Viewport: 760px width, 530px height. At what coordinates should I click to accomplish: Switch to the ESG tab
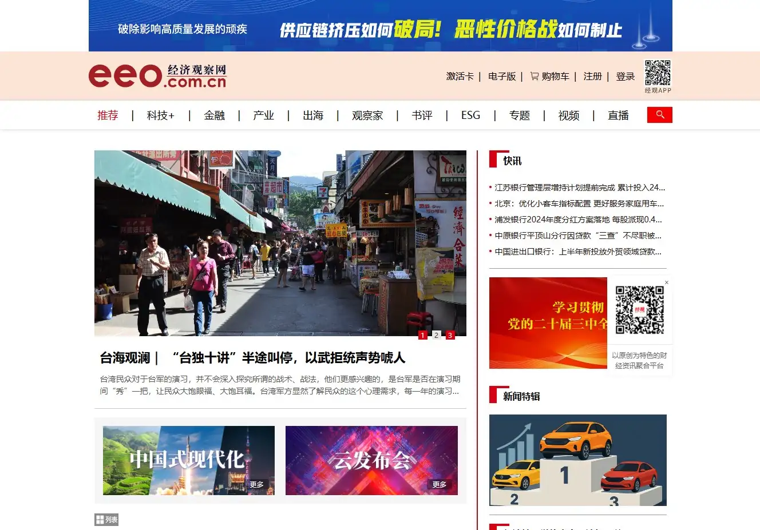(x=469, y=115)
